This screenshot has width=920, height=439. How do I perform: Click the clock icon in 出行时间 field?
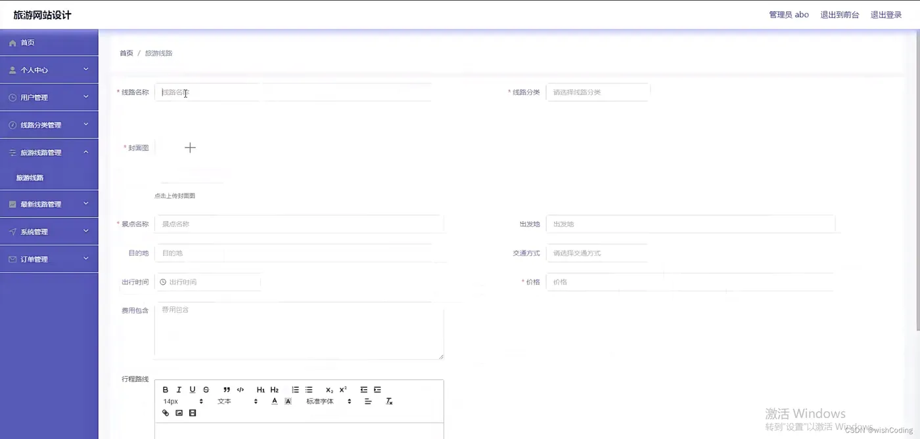point(163,282)
